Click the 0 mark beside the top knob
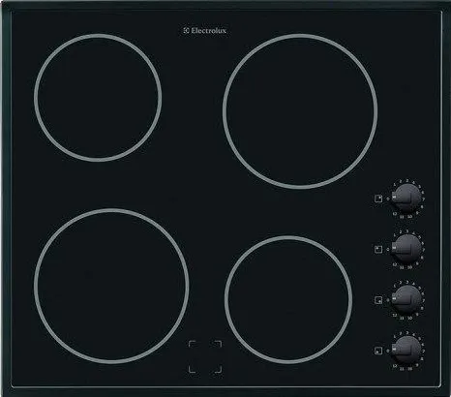This screenshot has height=397, width=451. click(x=388, y=198)
